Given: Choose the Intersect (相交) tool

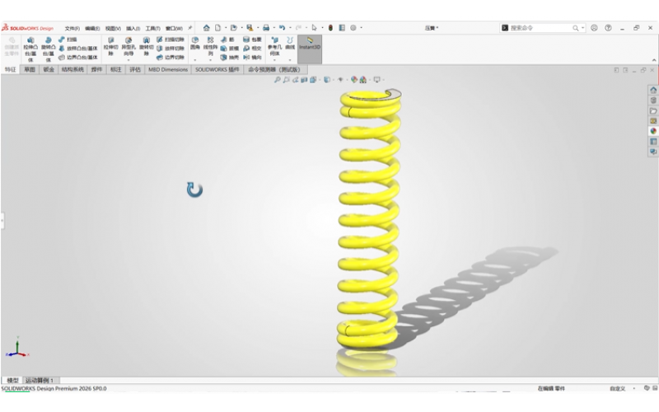Looking at the screenshot, I should coord(252,49).
